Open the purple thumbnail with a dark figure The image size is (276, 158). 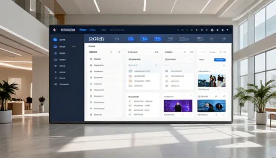pos(178,106)
